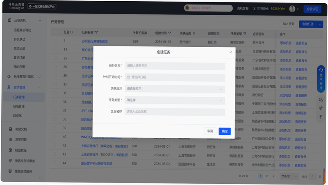Open 远程真机调试 sidebar item

(22, 30)
